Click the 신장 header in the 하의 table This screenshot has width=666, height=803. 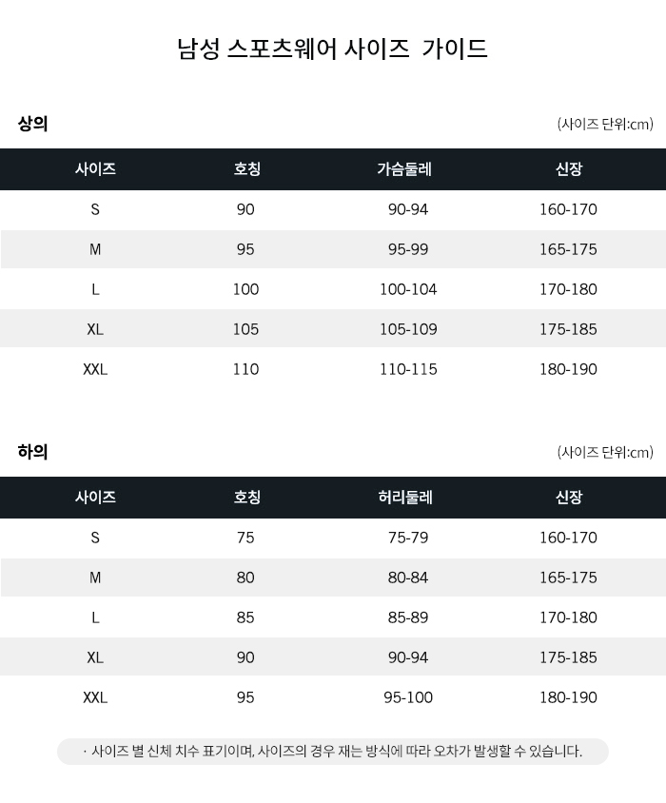pos(569,498)
